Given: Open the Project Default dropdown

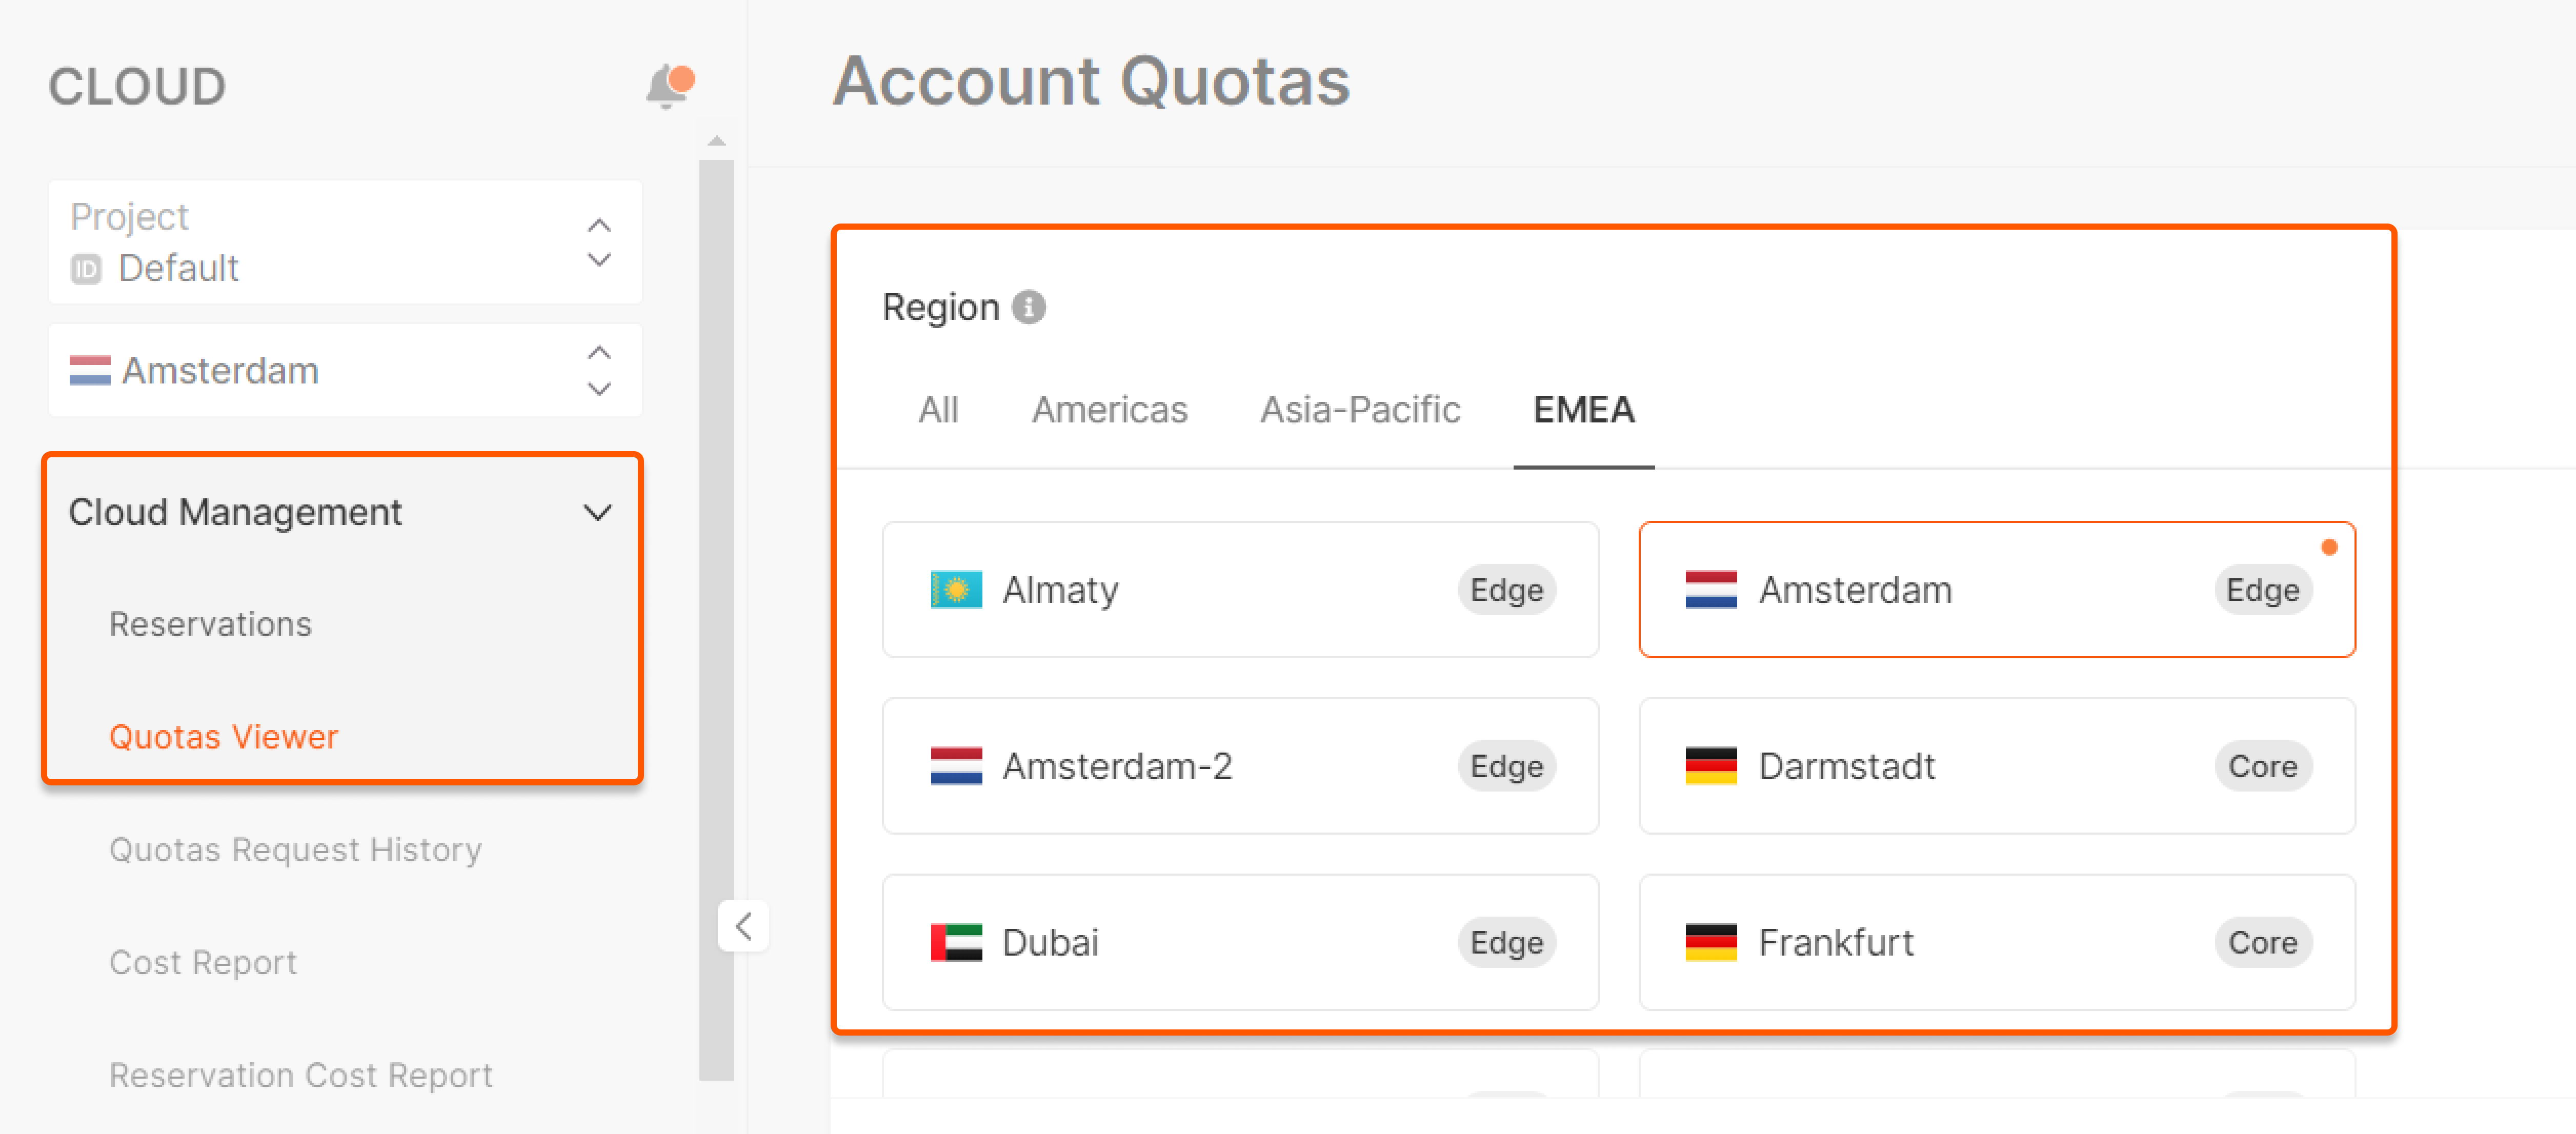Looking at the screenshot, I should pyautogui.click(x=345, y=242).
